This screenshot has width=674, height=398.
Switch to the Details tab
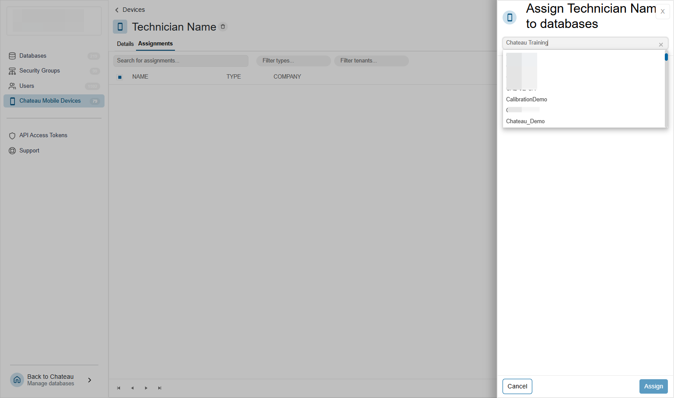pos(126,44)
